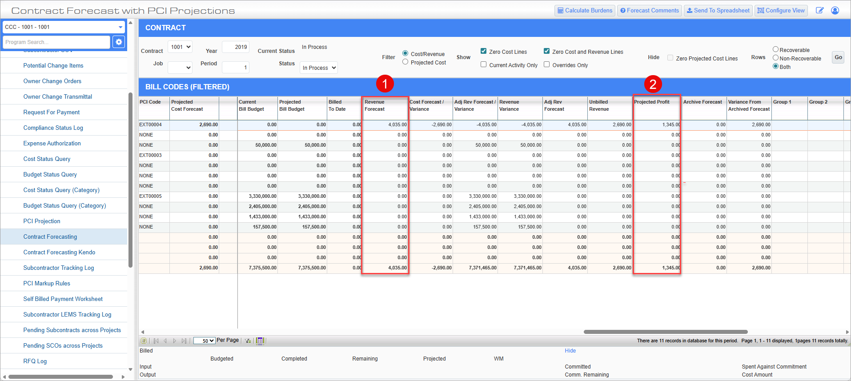Open RFQ Log in sidebar
Viewport: 851px width, 381px height.
pyautogui.click(x=35, y=361)
